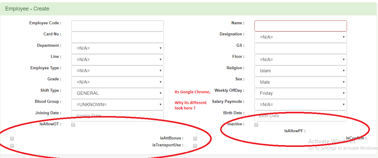
Task: Click the Birth Date input field
Action: click(300, 116)
